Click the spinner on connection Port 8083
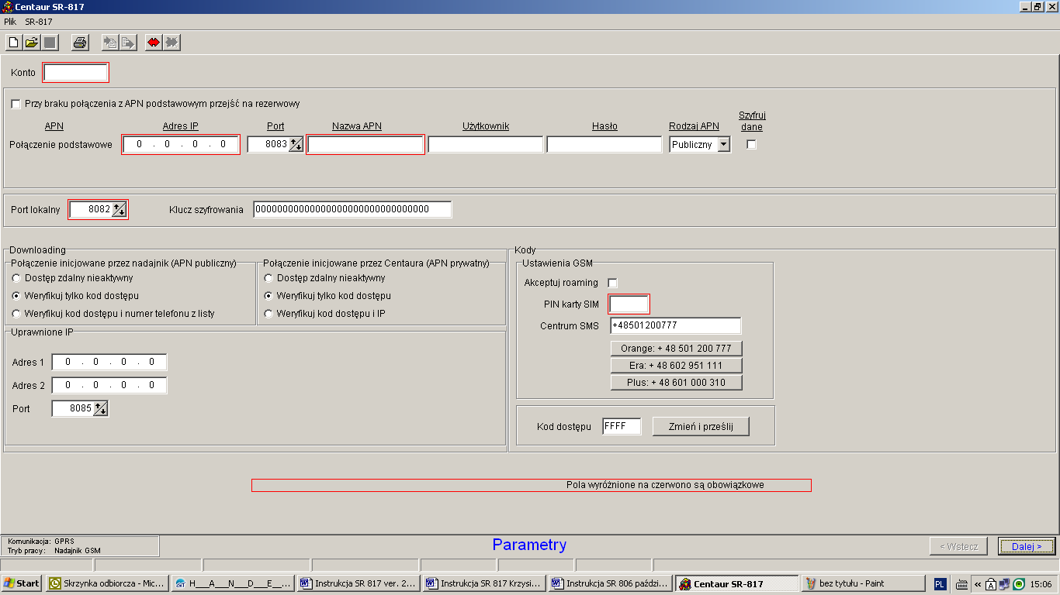The image size is (1060, 595). click(x=296, y=144)
